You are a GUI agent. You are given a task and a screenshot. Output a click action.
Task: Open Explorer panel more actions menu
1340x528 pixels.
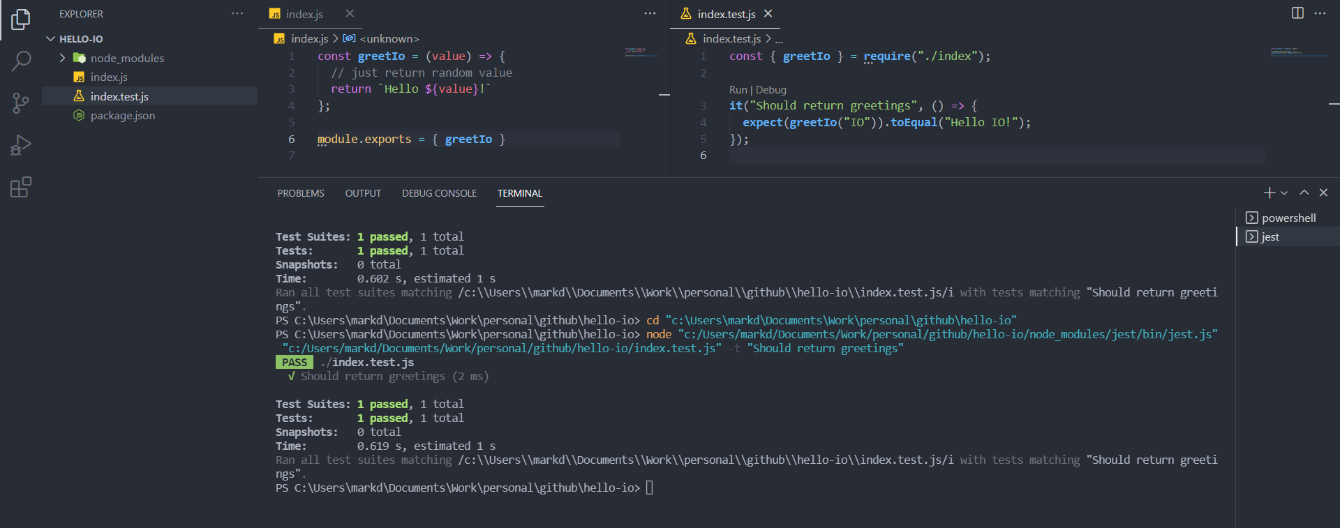point(237,14)
